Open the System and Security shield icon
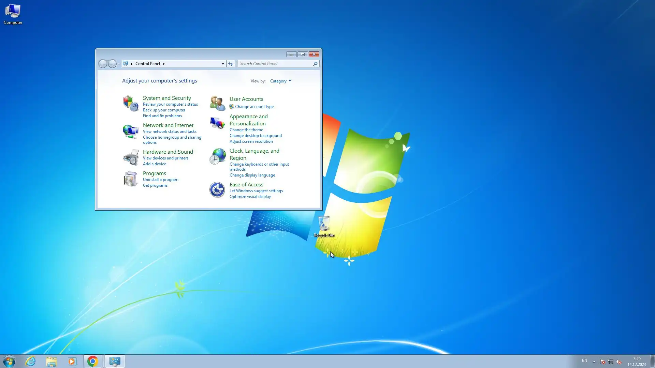 (x=130, y=103)
